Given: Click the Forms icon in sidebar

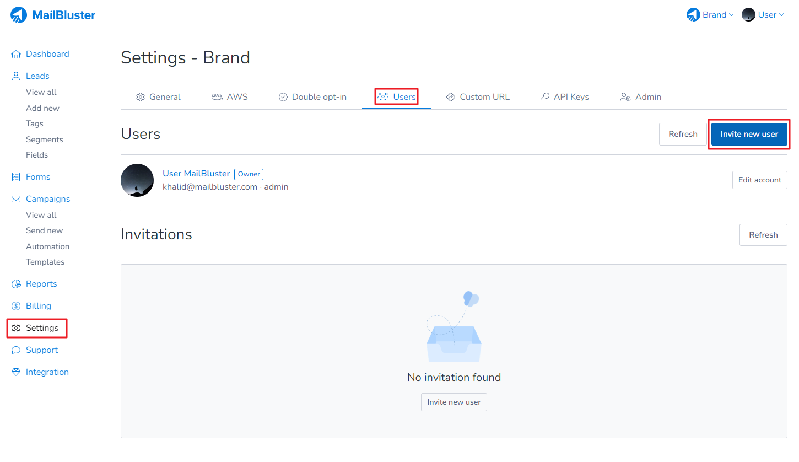Looking at the screenshot, I should [x=16, y=177].
